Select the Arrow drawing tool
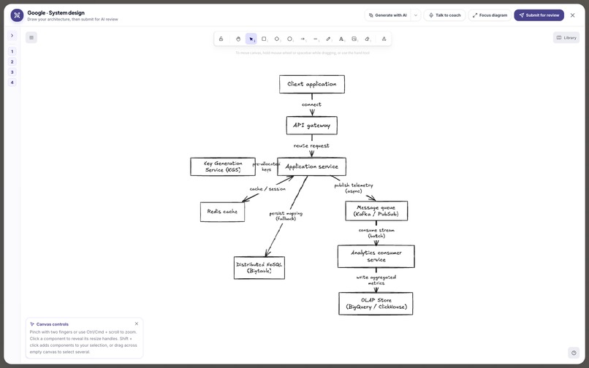 pos(303,39)
